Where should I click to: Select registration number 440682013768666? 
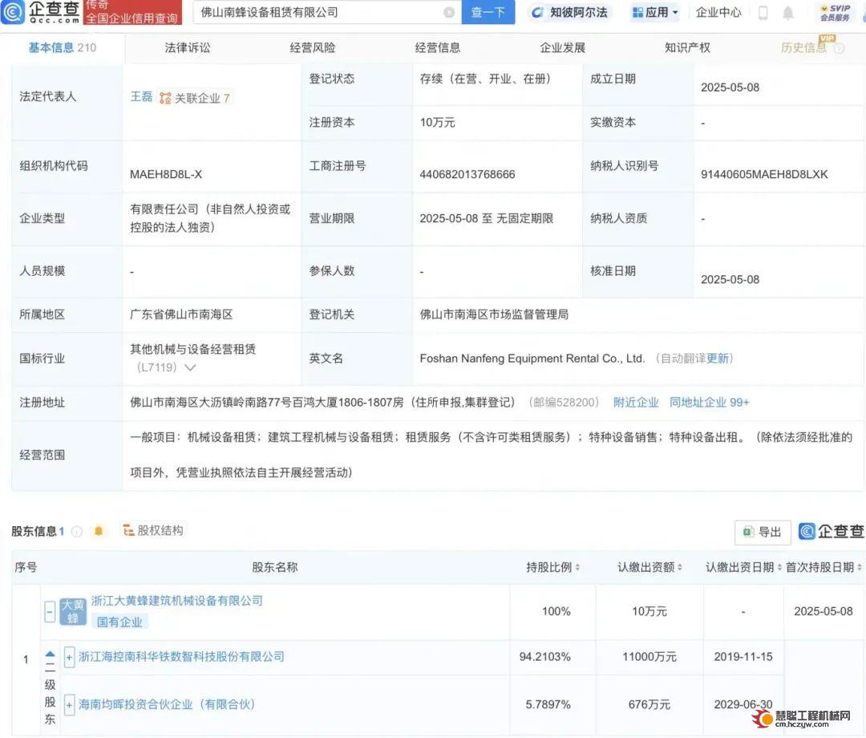click(467, 175)
